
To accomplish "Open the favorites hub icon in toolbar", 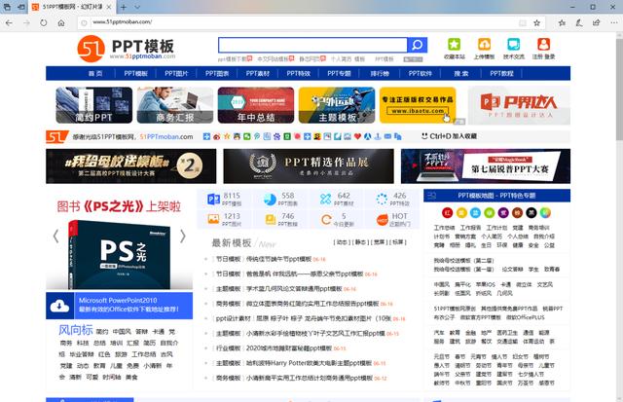I will click(562, 22).
